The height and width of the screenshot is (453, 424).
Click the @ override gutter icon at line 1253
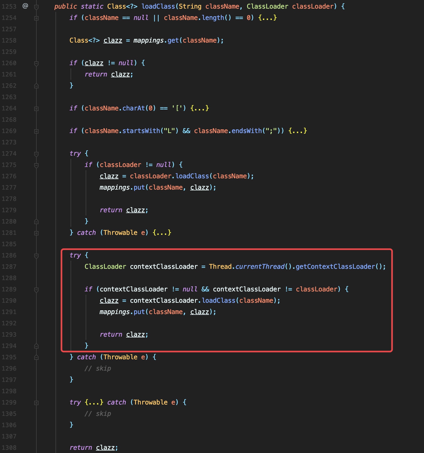pyautogui.click(x=25, y=6)
